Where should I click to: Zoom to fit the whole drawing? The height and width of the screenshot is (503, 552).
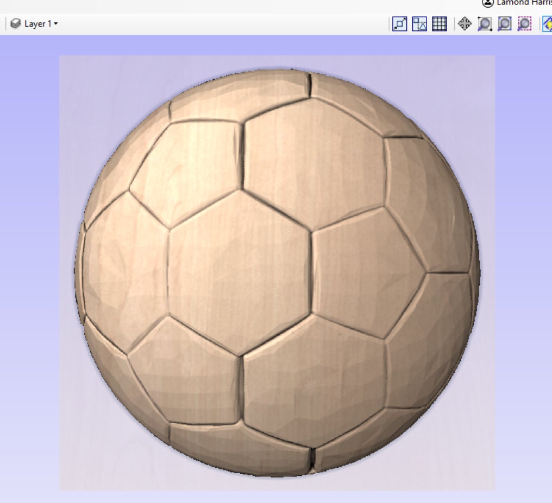[505, 24]
